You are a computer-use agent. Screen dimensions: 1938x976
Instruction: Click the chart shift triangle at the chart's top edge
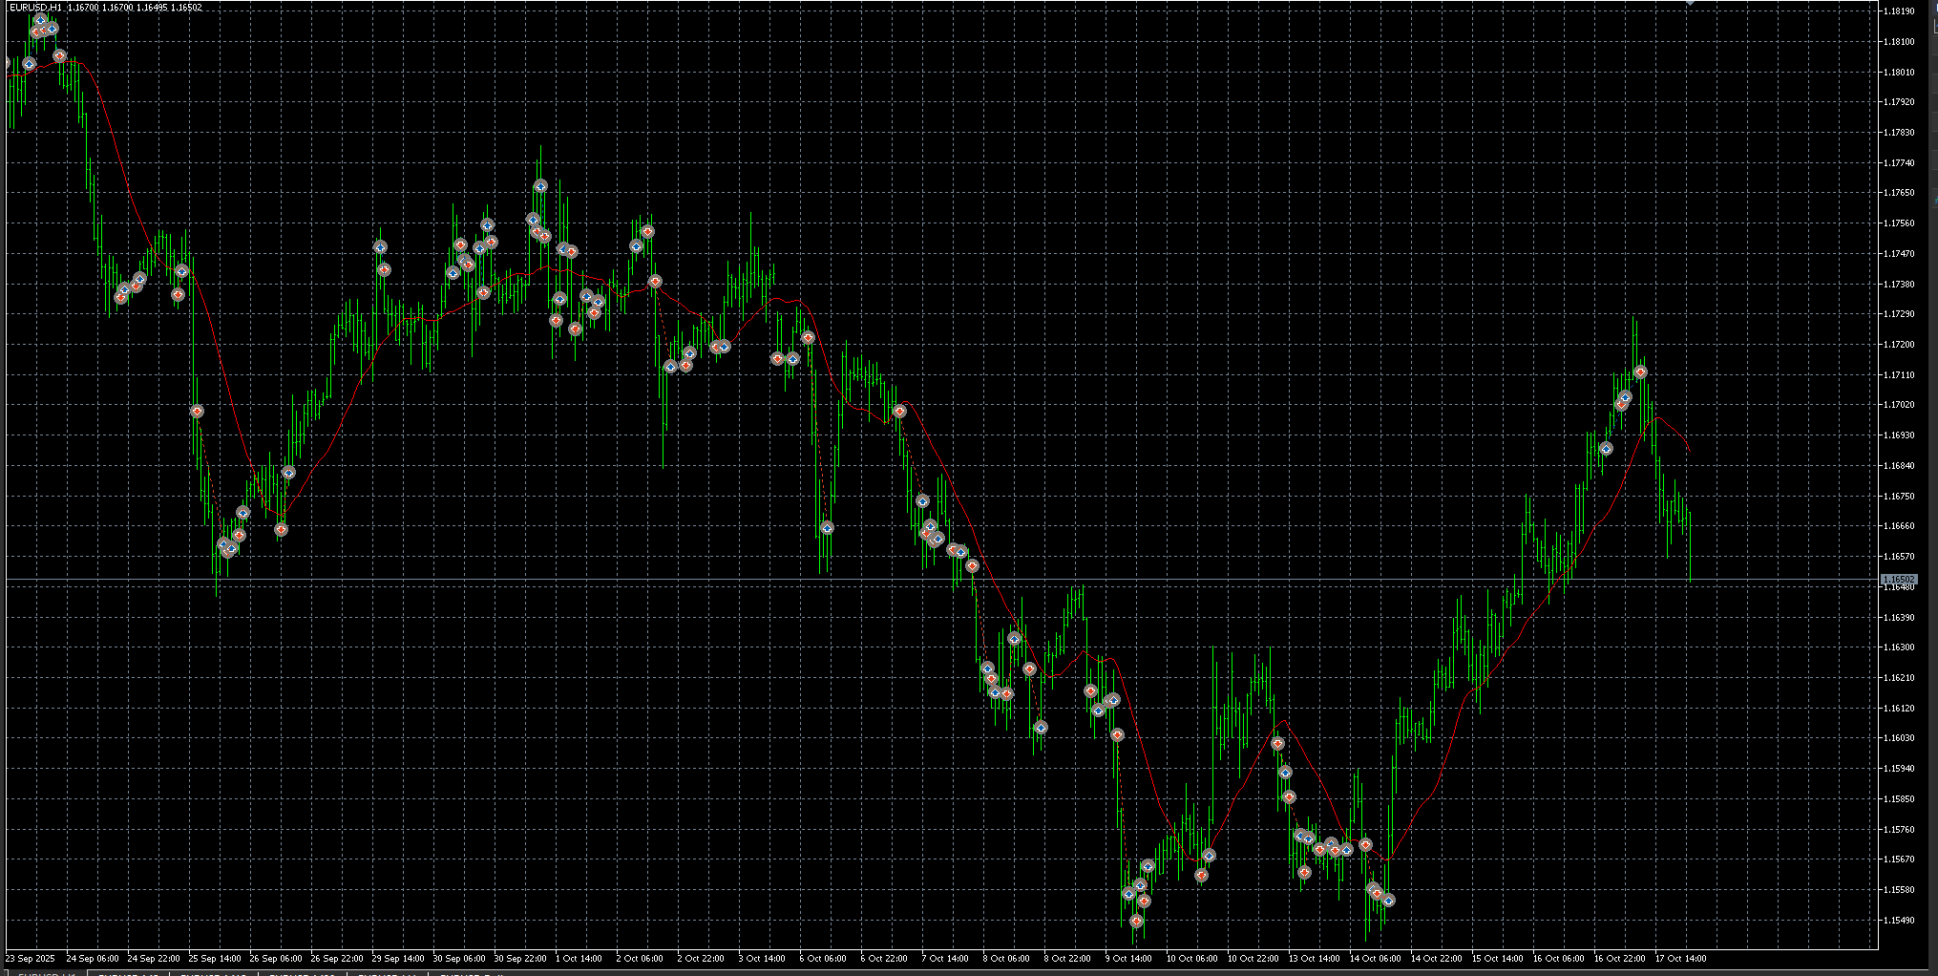pos(1690,3)
